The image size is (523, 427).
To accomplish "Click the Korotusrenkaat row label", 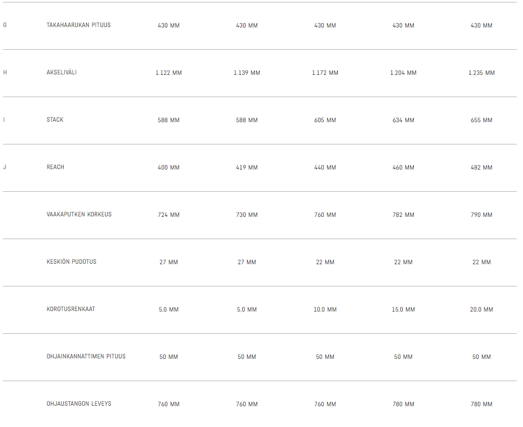I will (71, 309).
